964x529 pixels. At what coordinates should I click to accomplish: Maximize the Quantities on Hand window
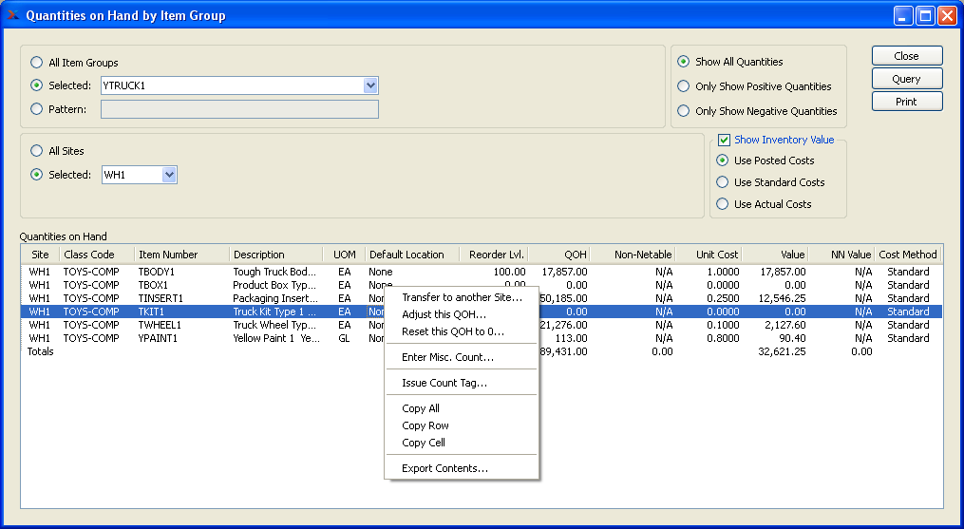pyautogui.click(x=925, y=16)
